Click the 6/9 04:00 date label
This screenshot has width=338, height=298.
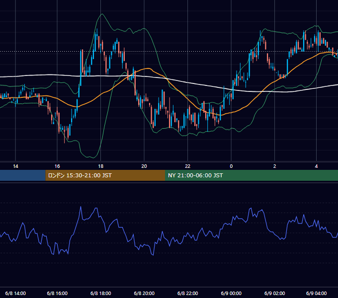(316, 293)
